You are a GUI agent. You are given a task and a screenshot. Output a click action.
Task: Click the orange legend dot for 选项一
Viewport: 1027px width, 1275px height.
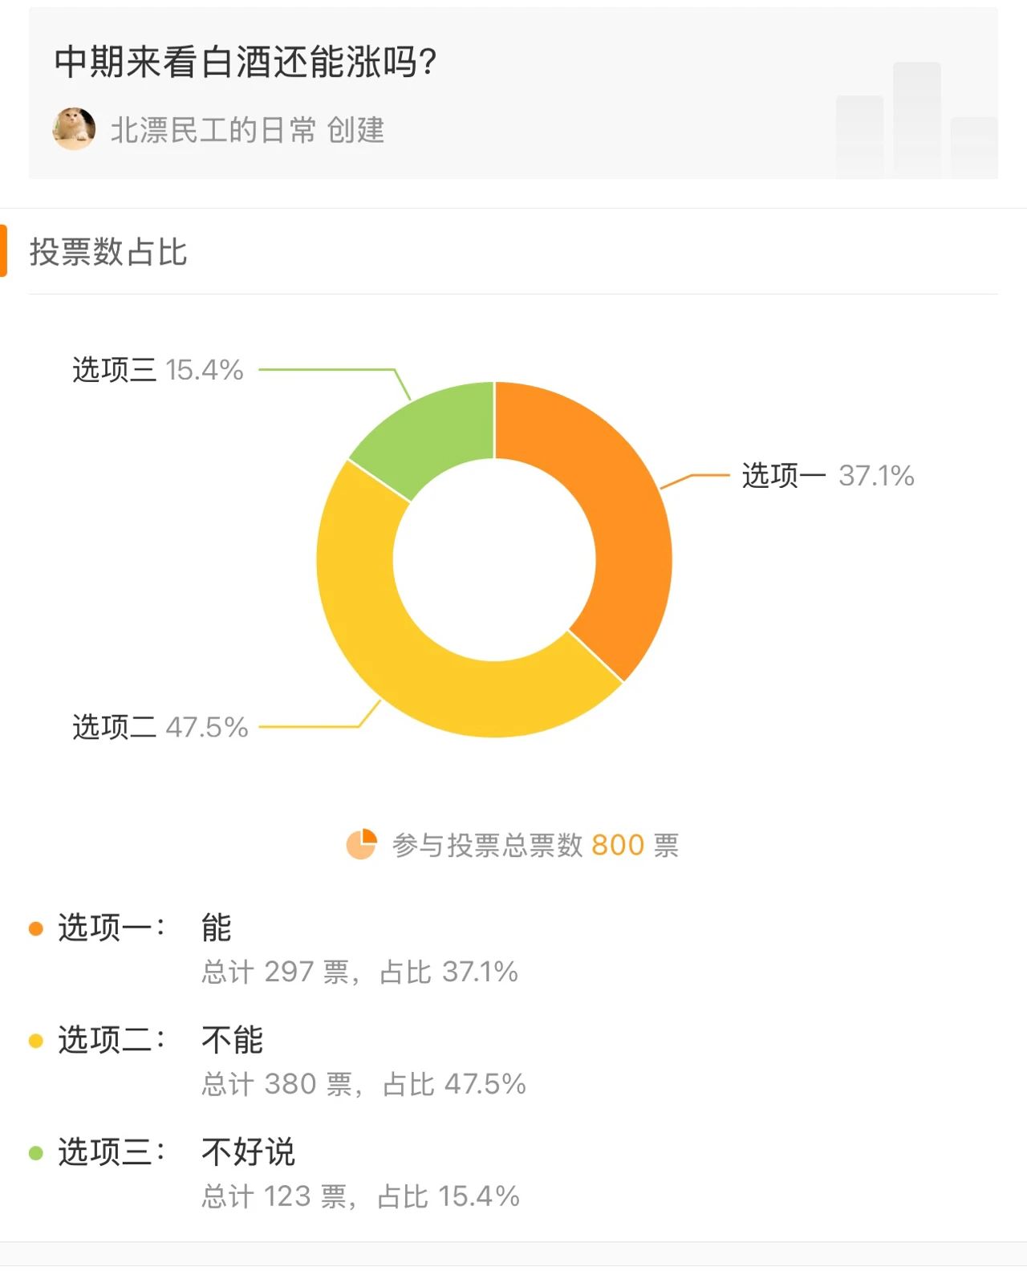(35, 928)
